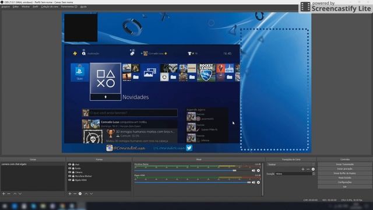Click the Twitter icon in the preview overlay
373x210 pixels.
[189, 148]
